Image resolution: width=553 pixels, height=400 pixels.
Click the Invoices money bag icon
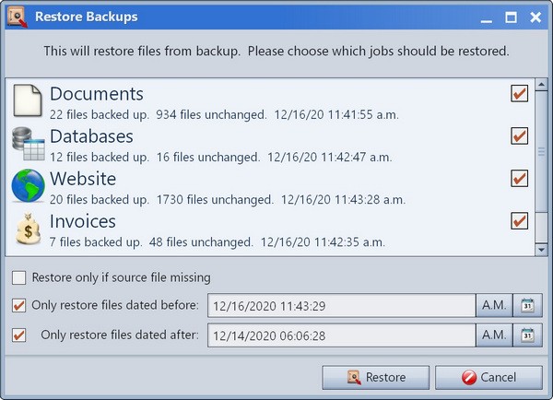point(29,229)
